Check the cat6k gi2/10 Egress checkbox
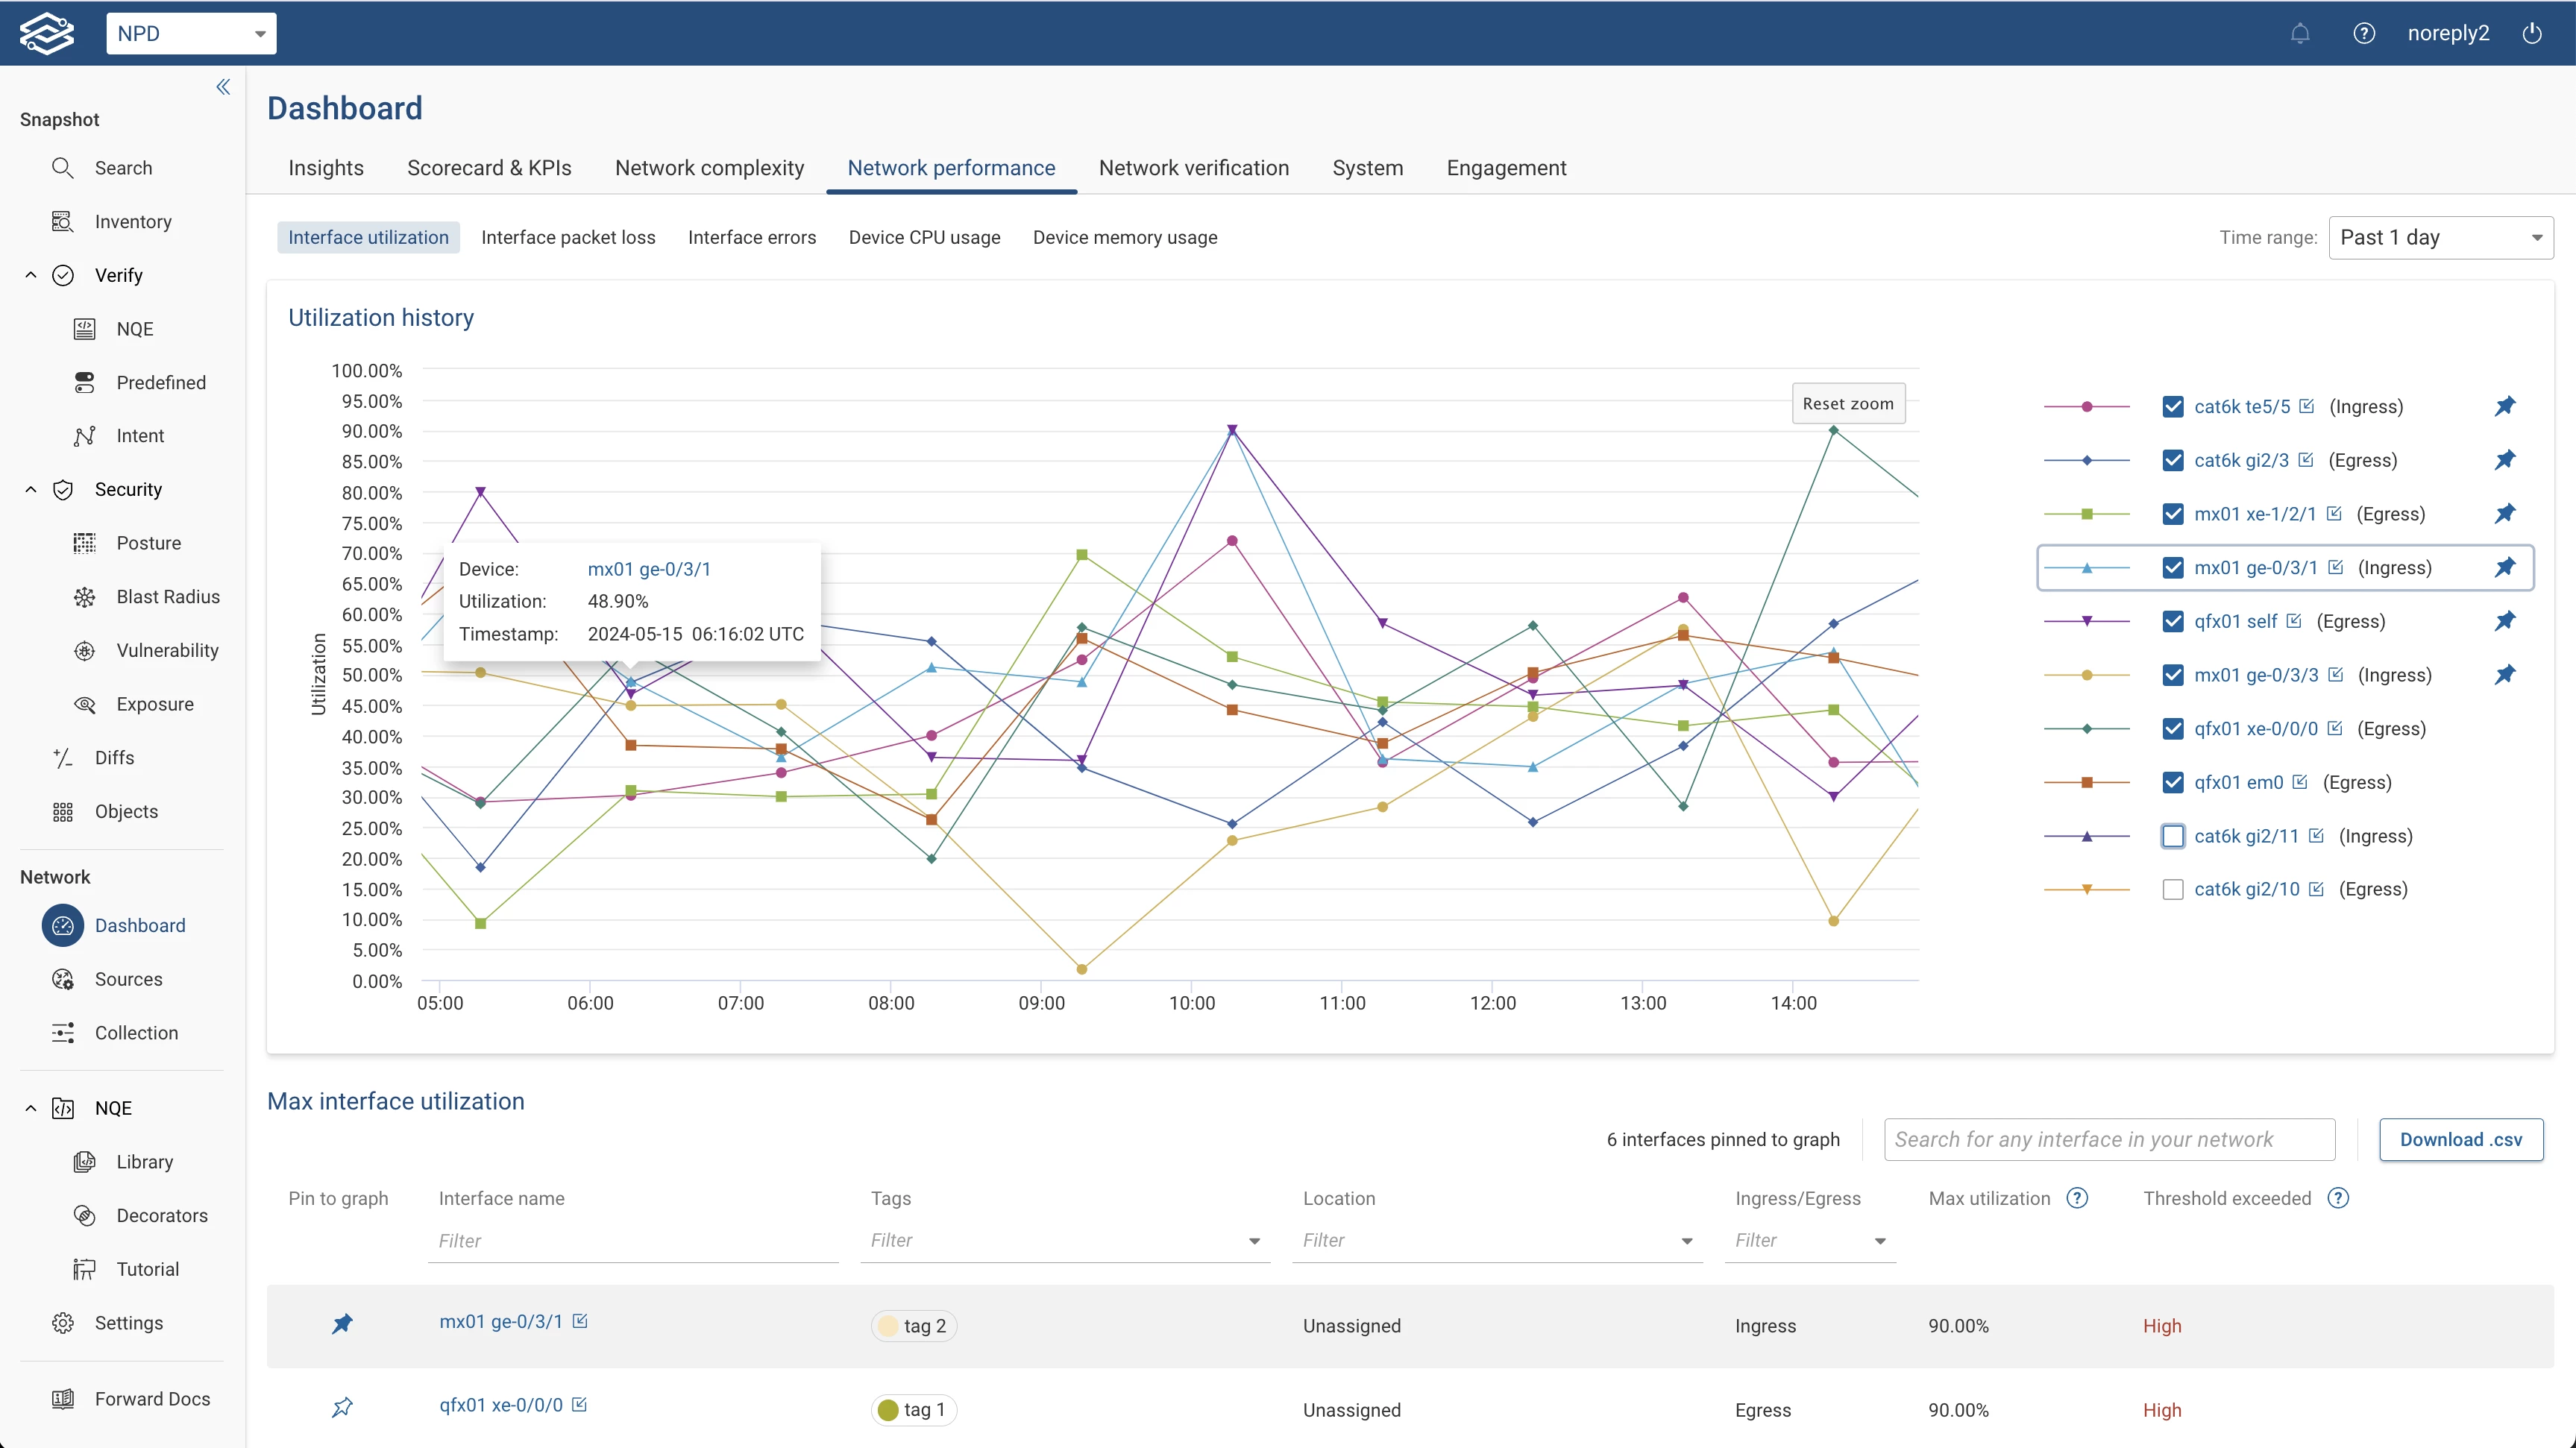This screenshot has height=1448, width=2576. click(x=2172, y=889)
